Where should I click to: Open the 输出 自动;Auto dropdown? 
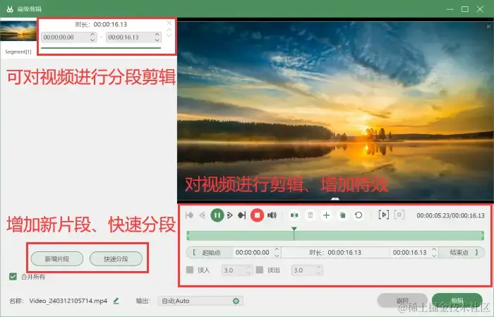point(200,301)
